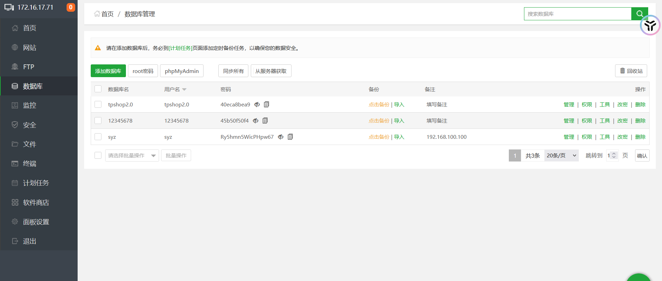Open FTP management in sidebar

tap(39, 67)
